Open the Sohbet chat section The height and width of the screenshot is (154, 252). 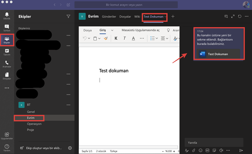click(x=7, y=28)
